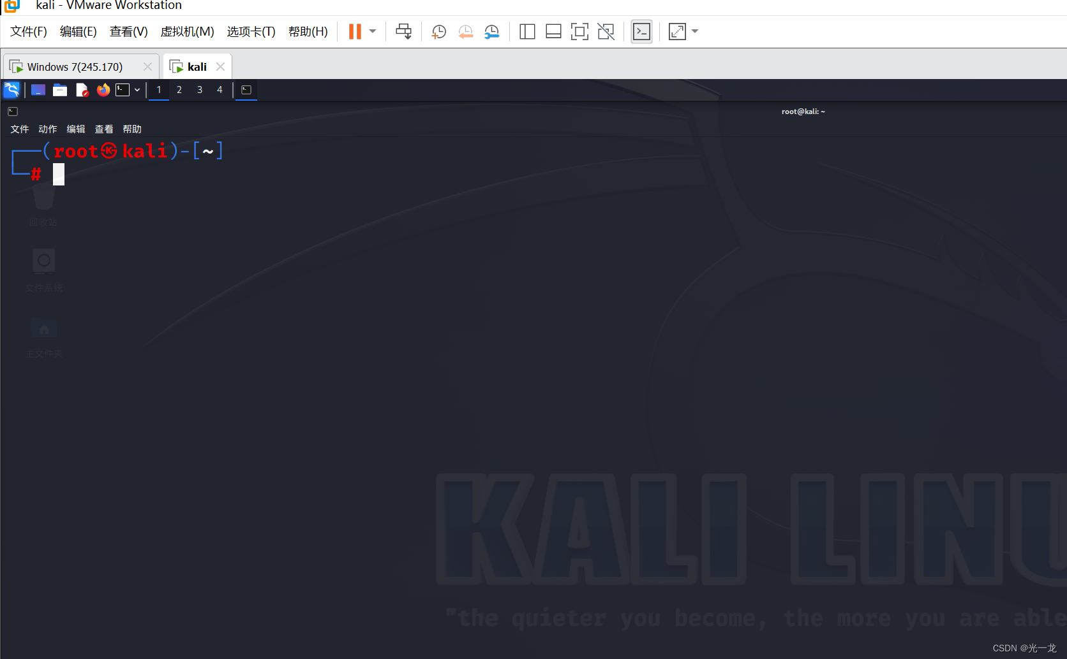Viewport: 1067px width, 659px height.
Task: Open the terminal 文件 menu
Action: click(20, 129)
